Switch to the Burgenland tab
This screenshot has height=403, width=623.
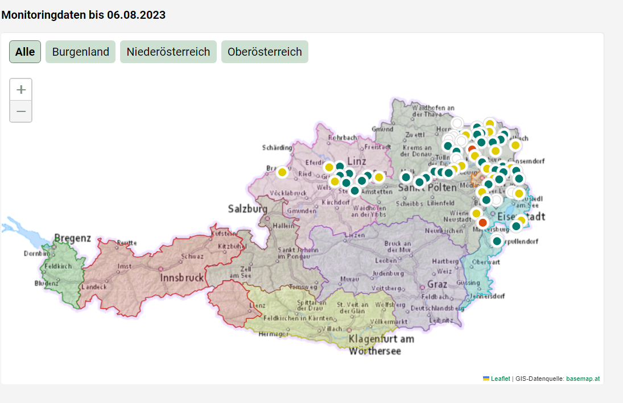[80, 52]
